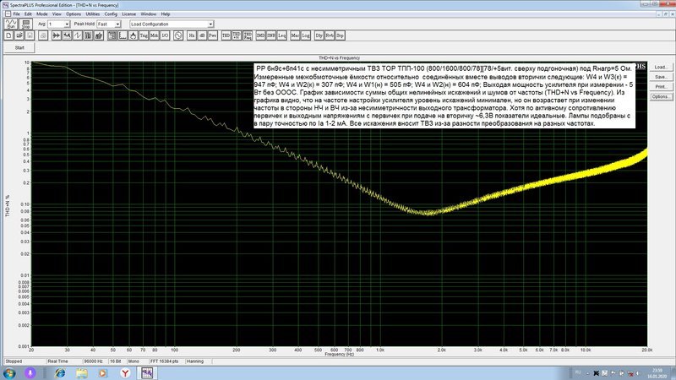Viewport: 676px width, 380px height.
Task: Click the THD+N toolbar button
Action: 237,35
